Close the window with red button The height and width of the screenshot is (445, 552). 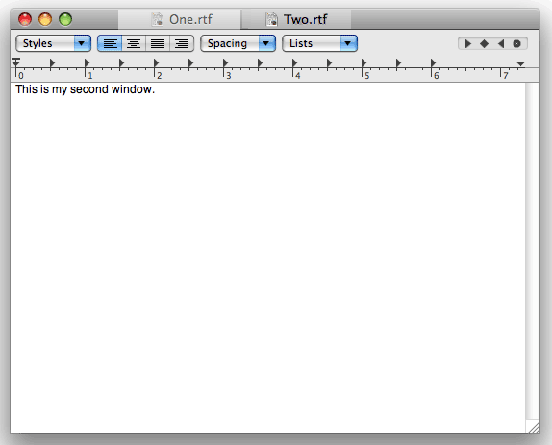pos(25,19)
